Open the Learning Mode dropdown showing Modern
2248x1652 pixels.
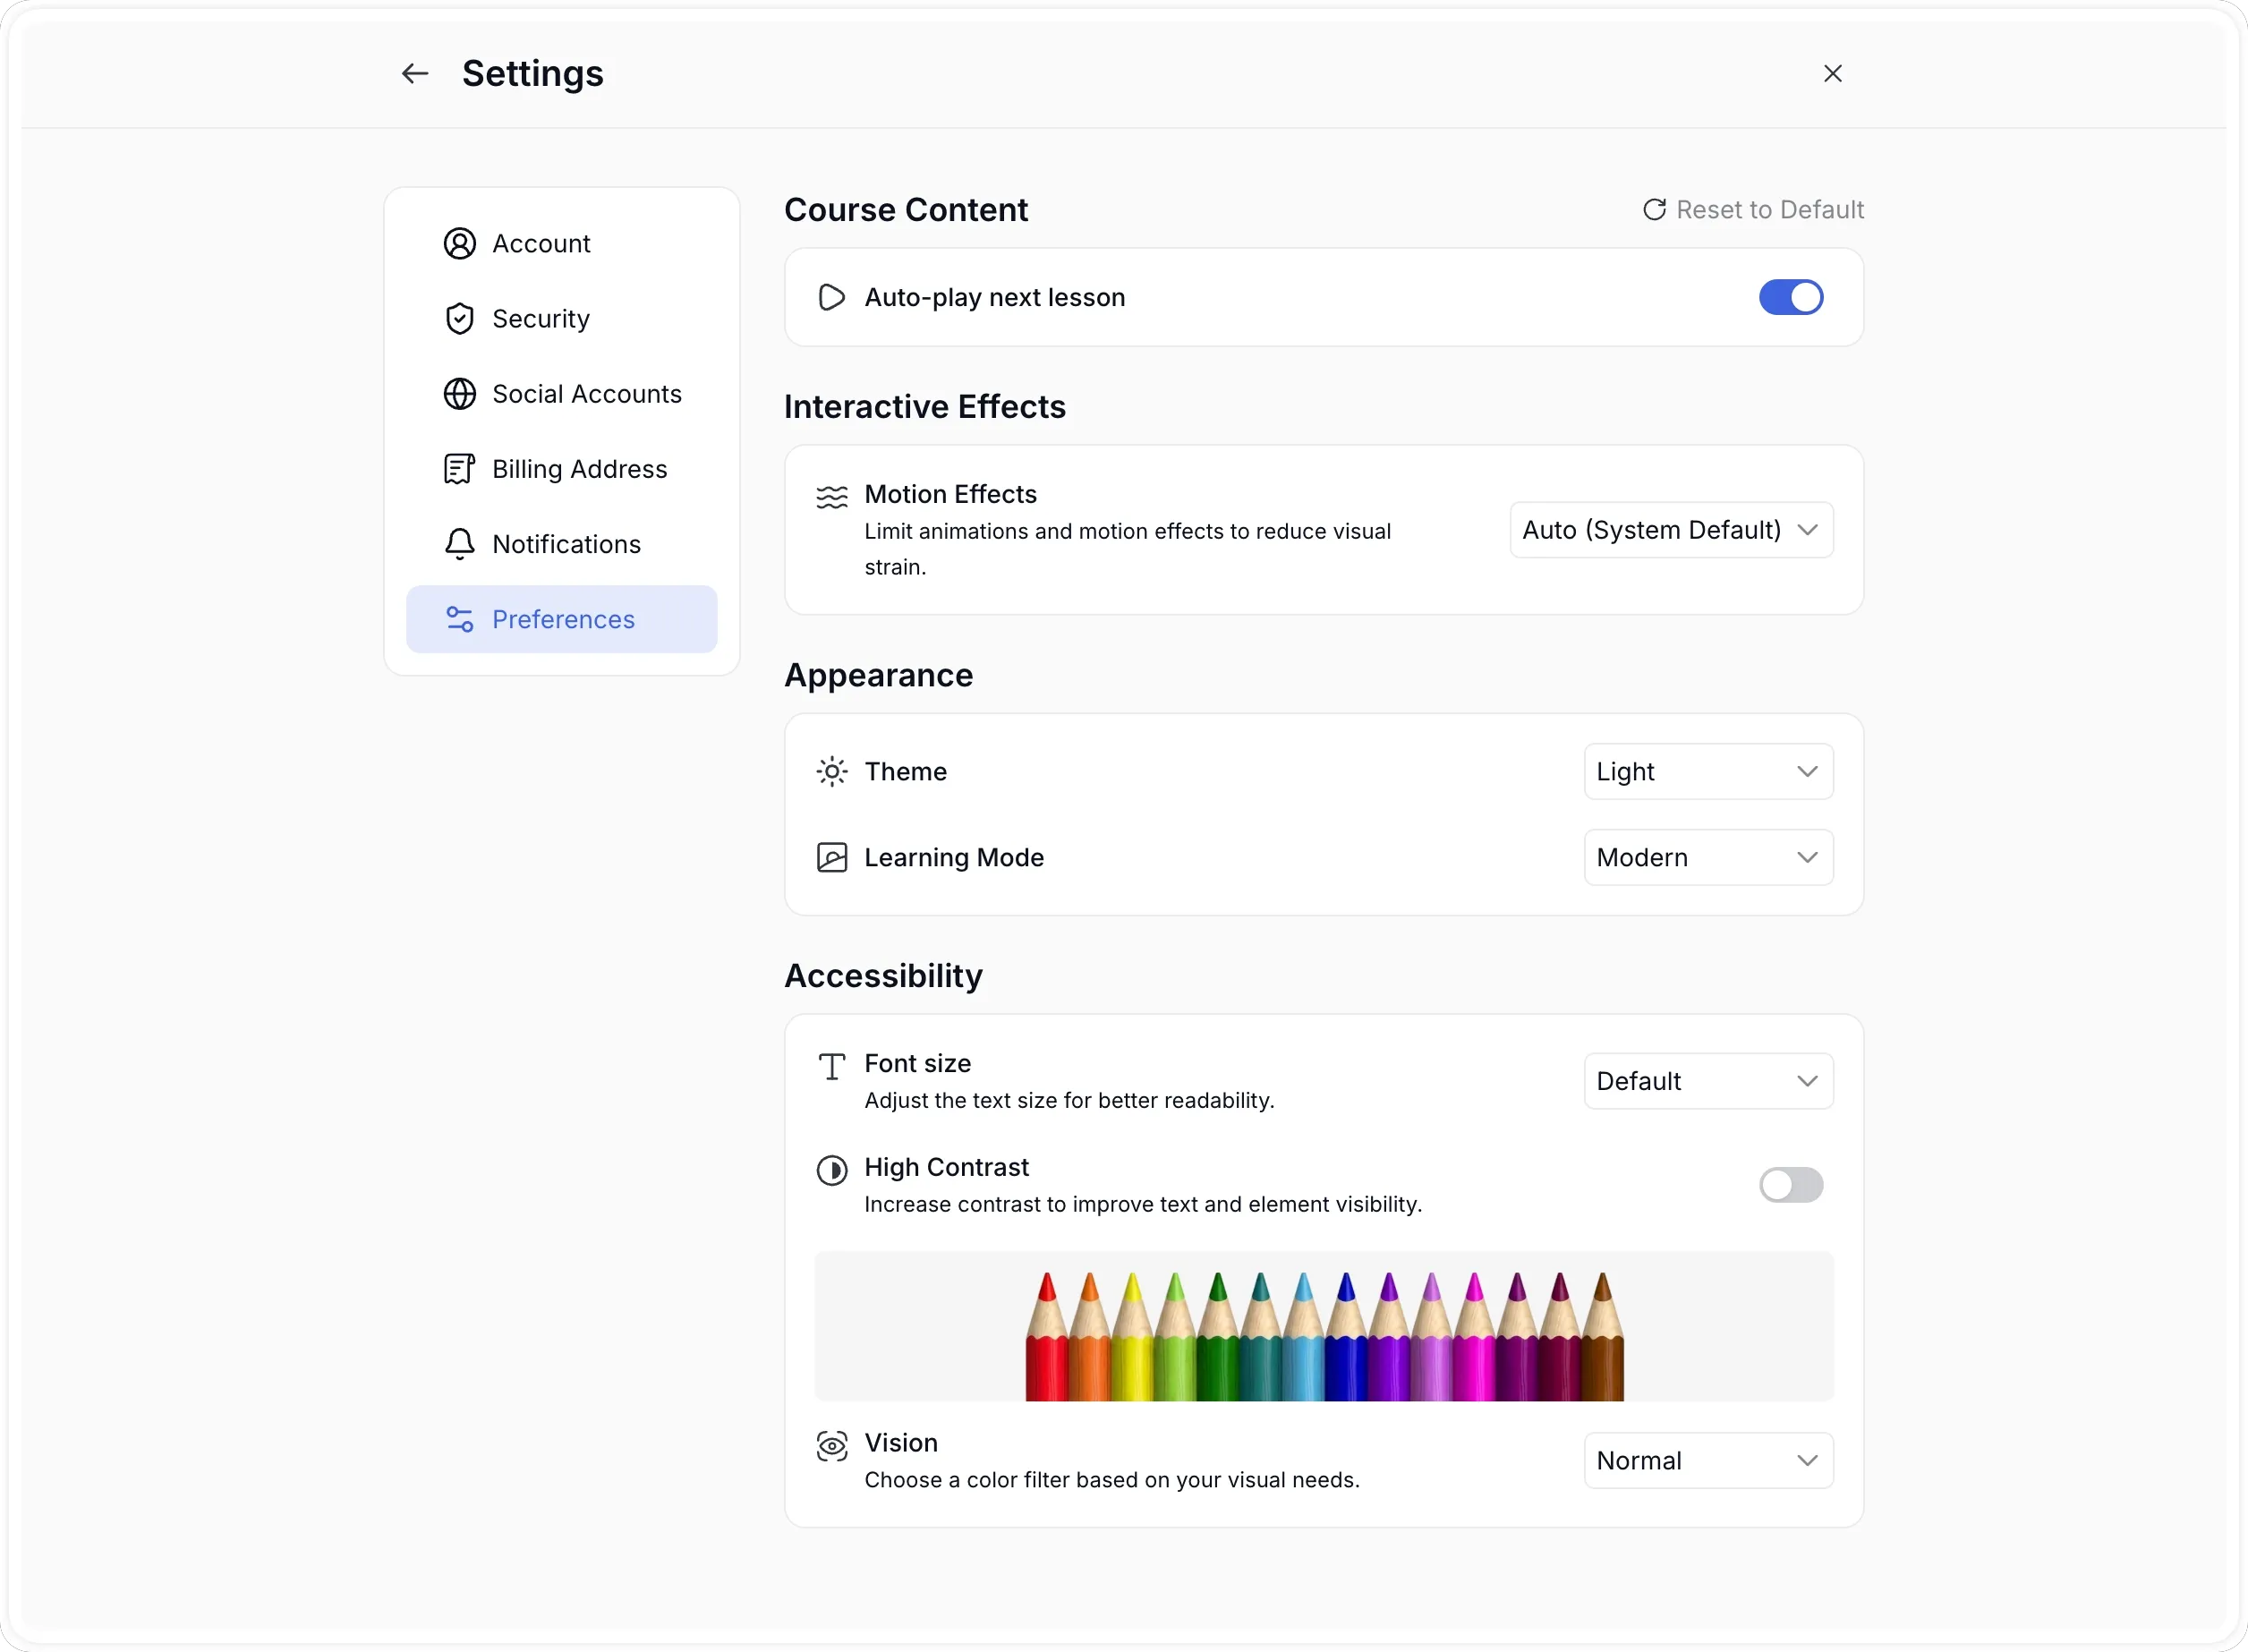(1708, 857)
